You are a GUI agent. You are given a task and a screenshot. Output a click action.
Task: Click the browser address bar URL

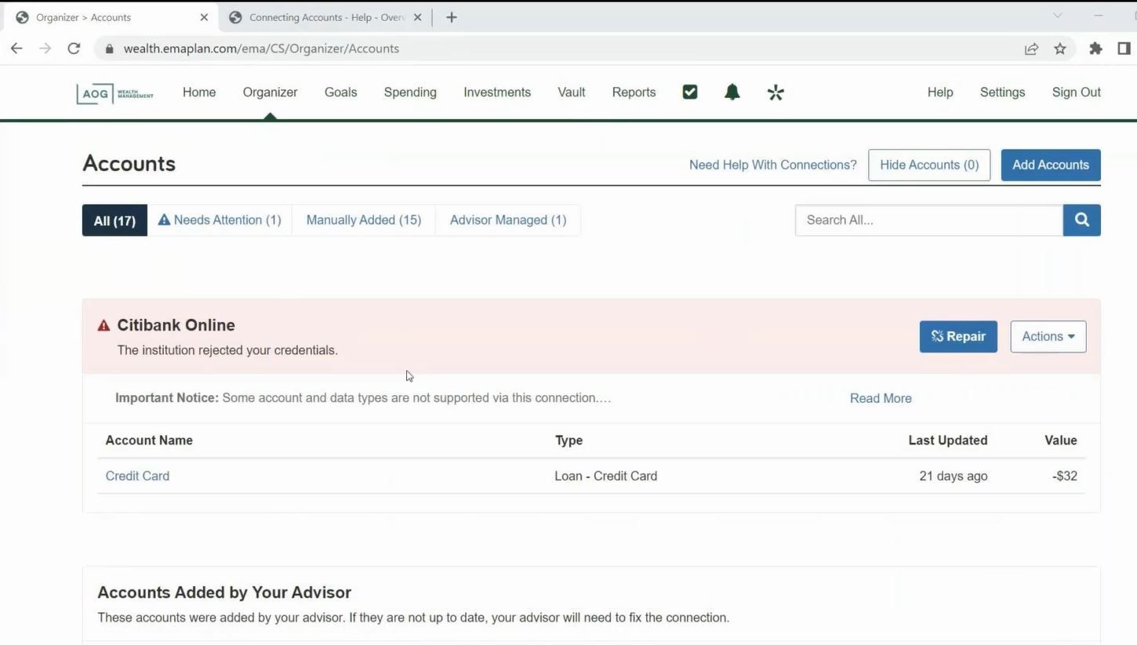(x=261, y=49)
